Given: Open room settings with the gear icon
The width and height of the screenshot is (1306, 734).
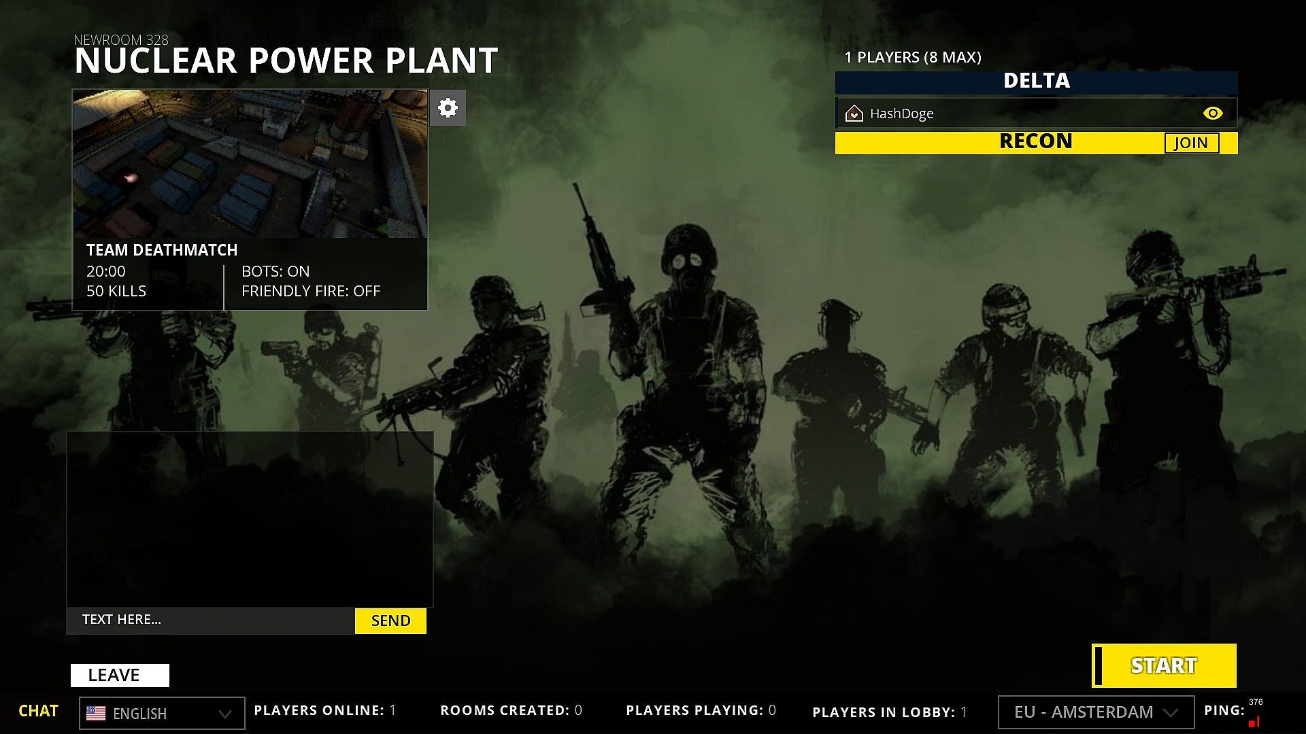Looking at the screenshot, I should [x=448, y=107].
